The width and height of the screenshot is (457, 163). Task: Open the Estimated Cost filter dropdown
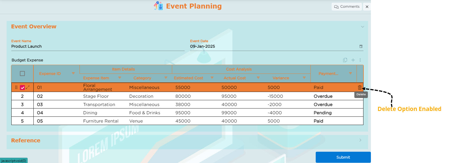[212, 78]
